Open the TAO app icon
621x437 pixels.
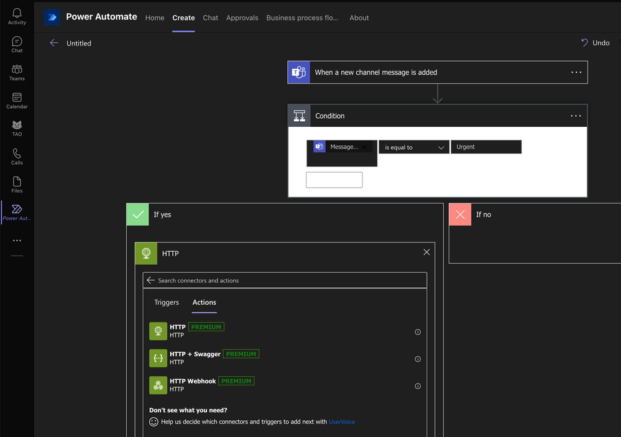click(17, 129)
